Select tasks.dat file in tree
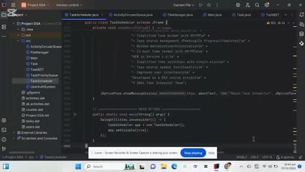 click(x=31, y=121)
